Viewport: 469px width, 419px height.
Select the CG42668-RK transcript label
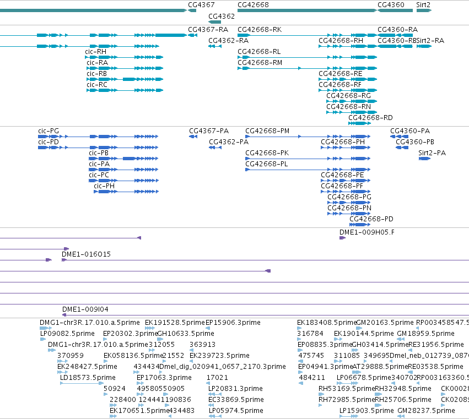point(260,30)
